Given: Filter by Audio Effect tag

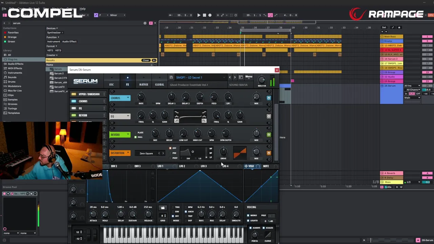Looking at the screenshot, I should click(x=69, y=41).
